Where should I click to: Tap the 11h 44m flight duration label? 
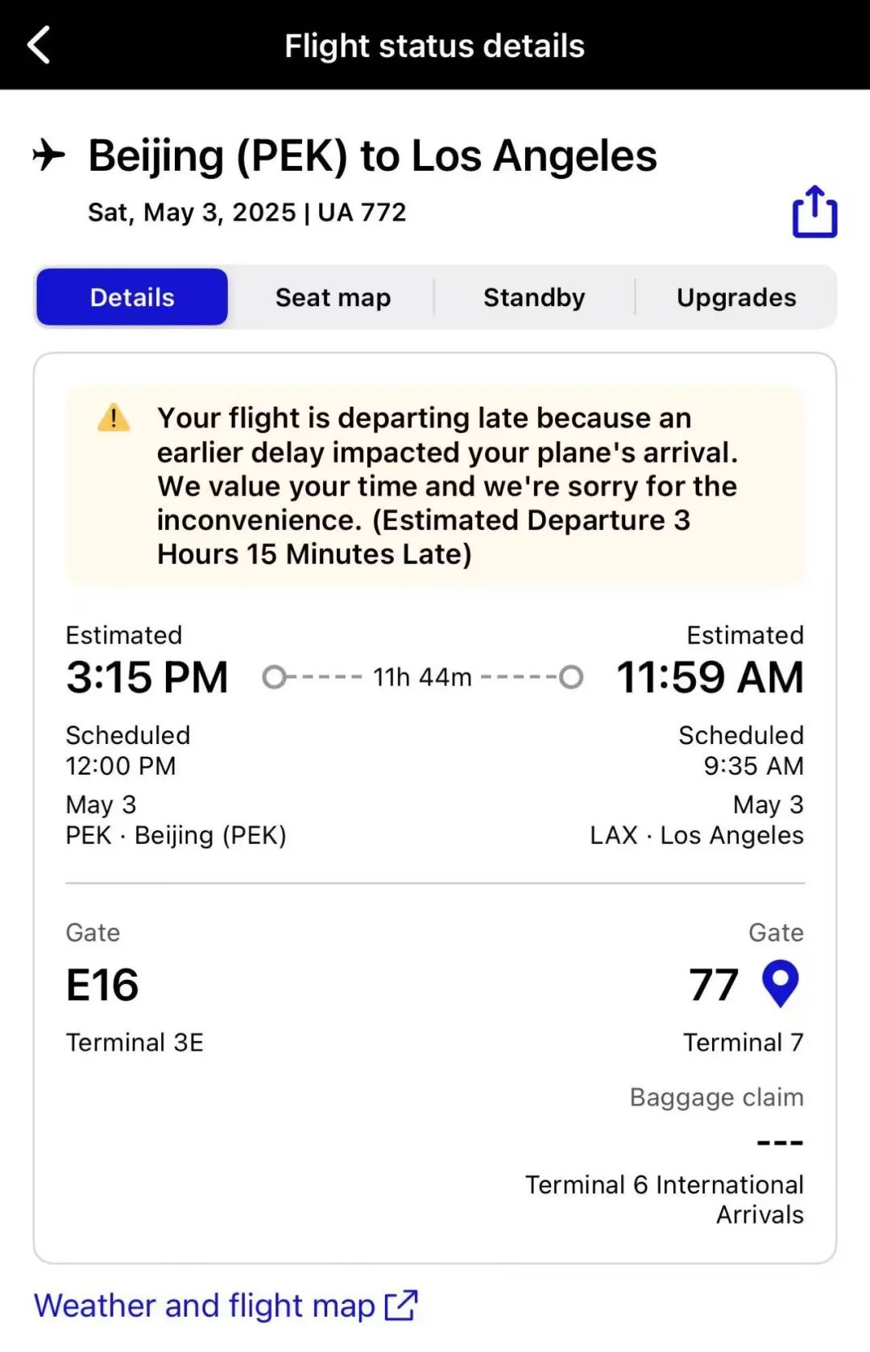coord(422,677)
